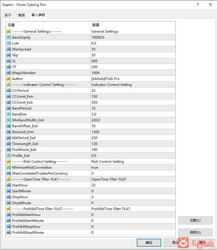Image resolution: width=217 pixels, height=250 pixels.
Task: Click the integer icon beside MagicNumber
Action: point(9,73)
